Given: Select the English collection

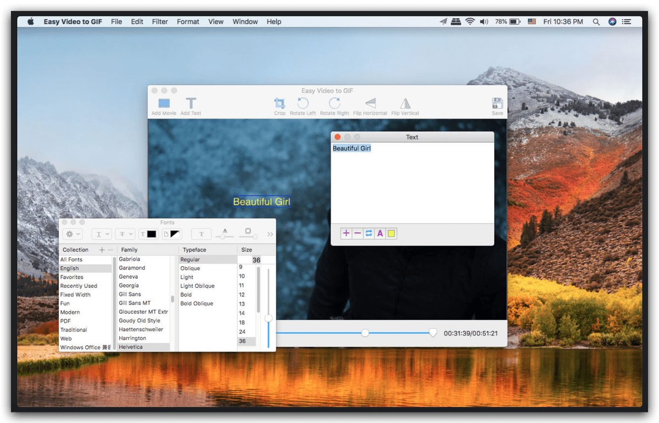Looking at the screenshot, I should point(86,268).
